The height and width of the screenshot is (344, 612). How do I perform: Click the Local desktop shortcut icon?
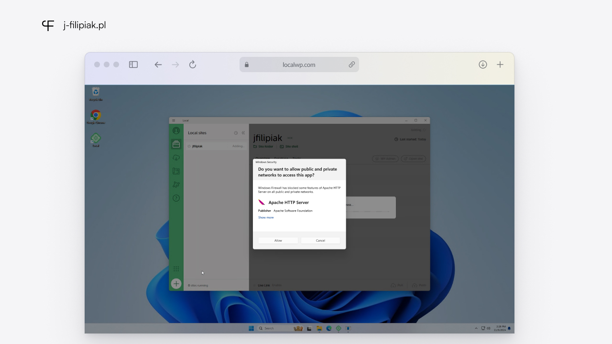click(x=96, y=140)
